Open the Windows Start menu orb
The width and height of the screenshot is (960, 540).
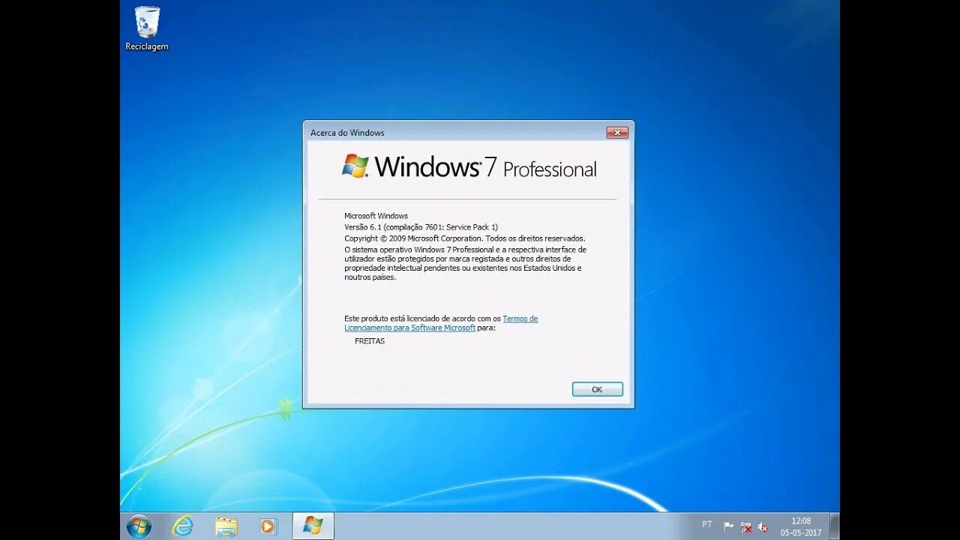click(x=139, y=526)
